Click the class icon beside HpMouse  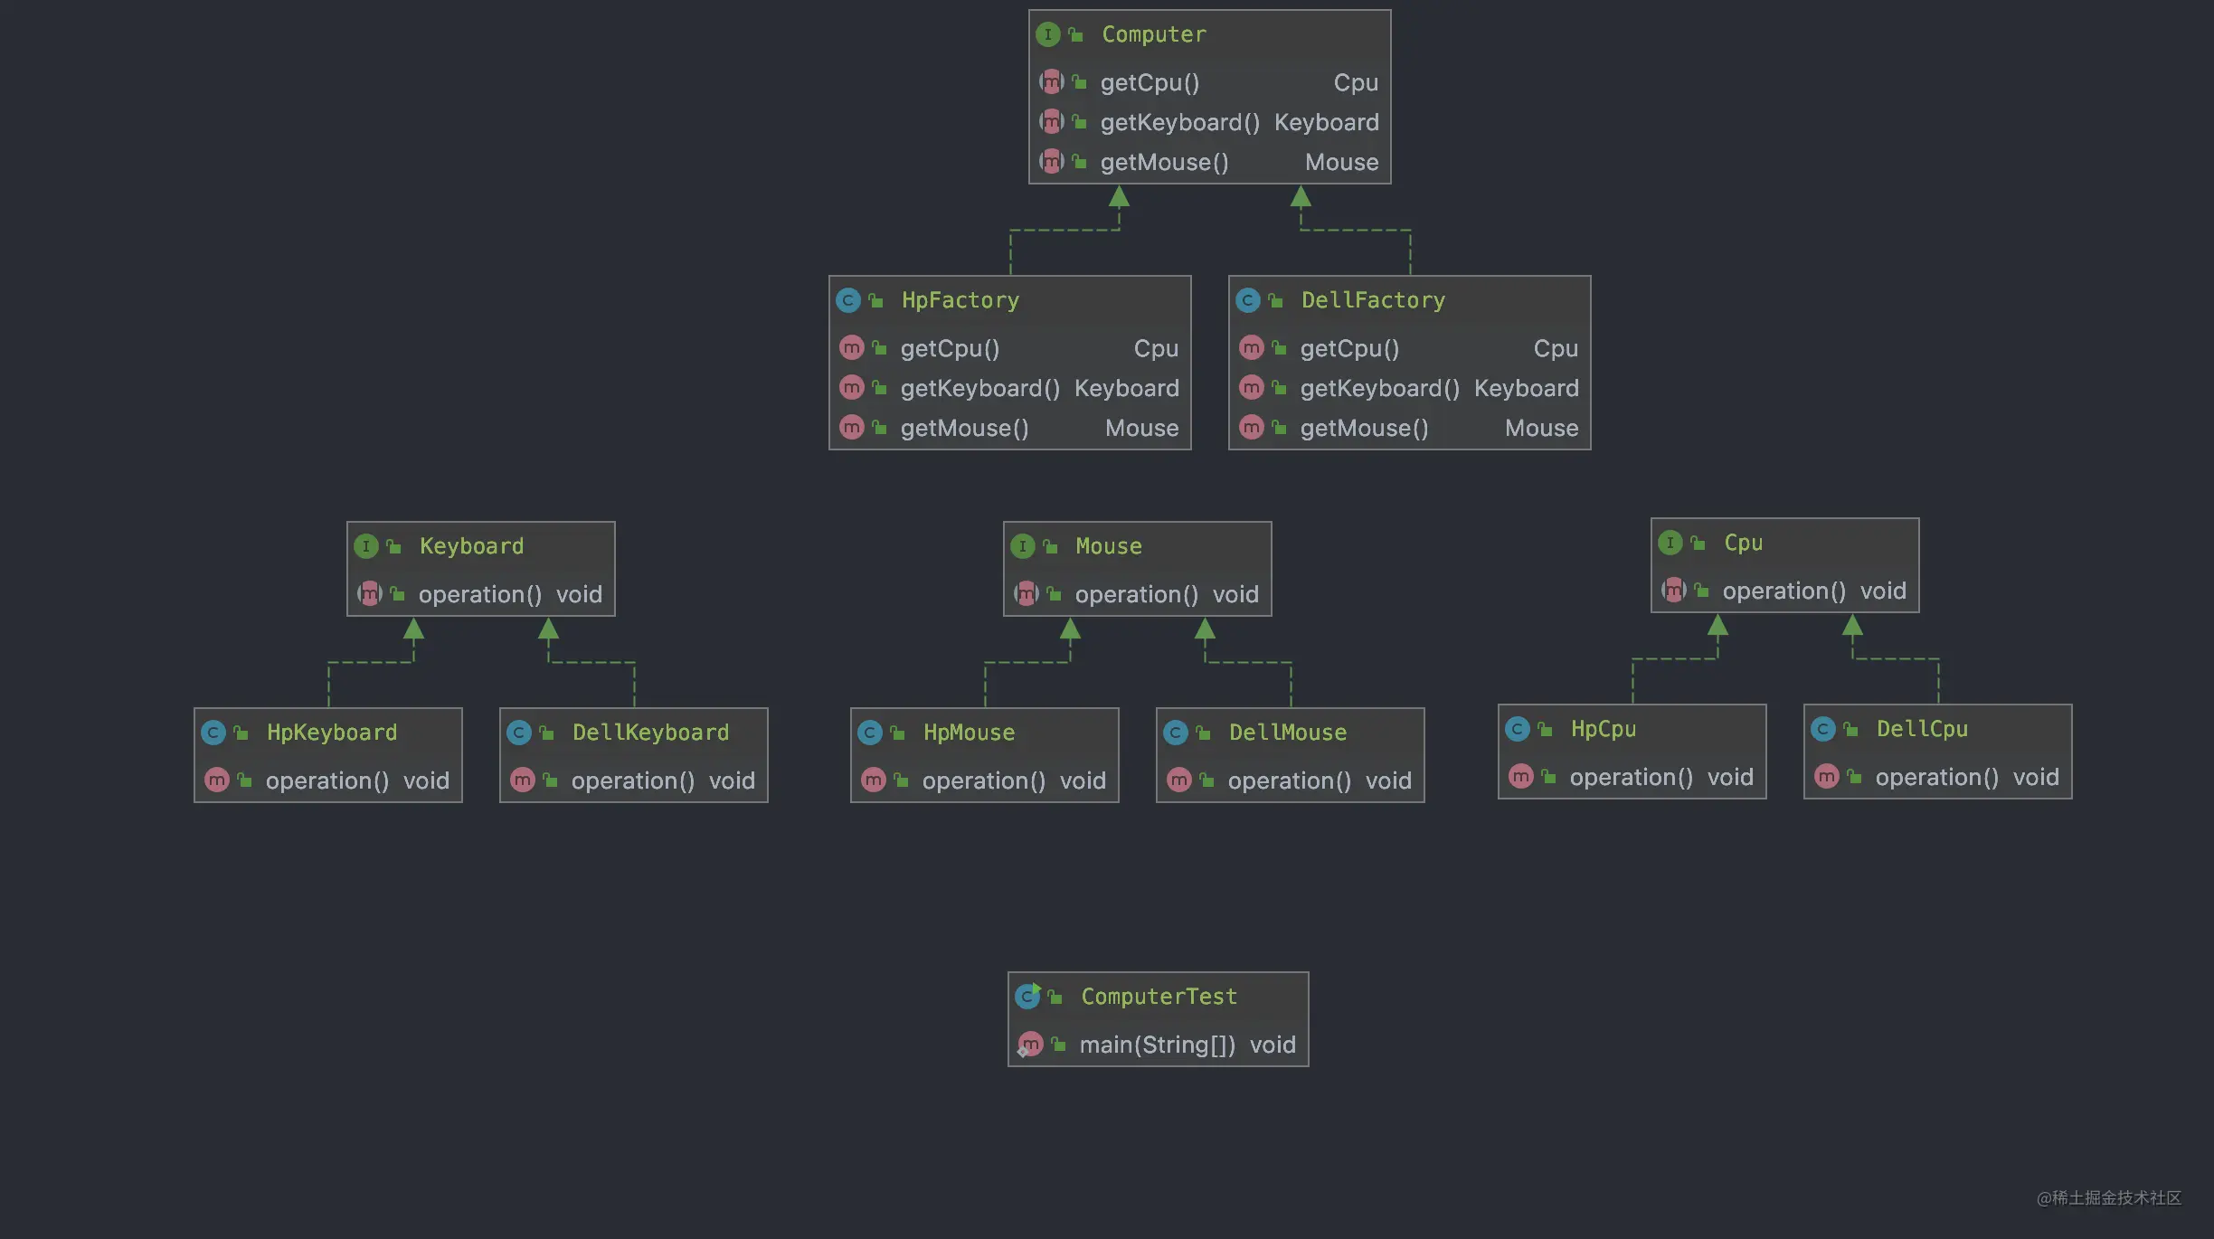(x=870, y=733)
